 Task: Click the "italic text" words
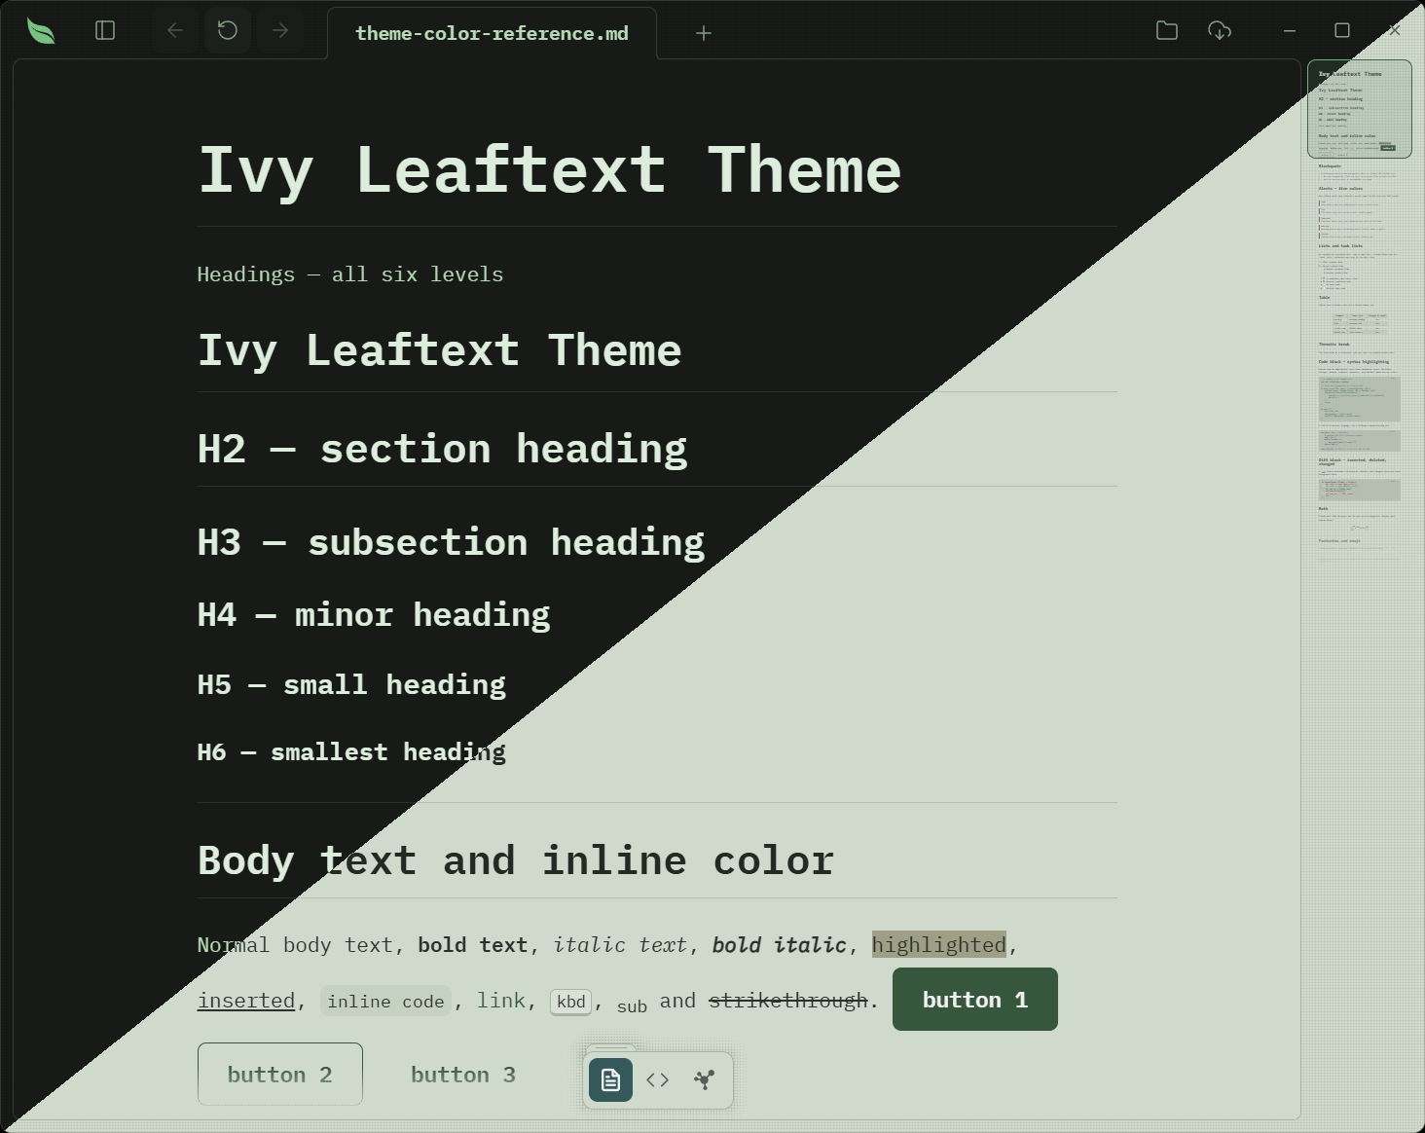pyautogui.click(x=620, y=944)
